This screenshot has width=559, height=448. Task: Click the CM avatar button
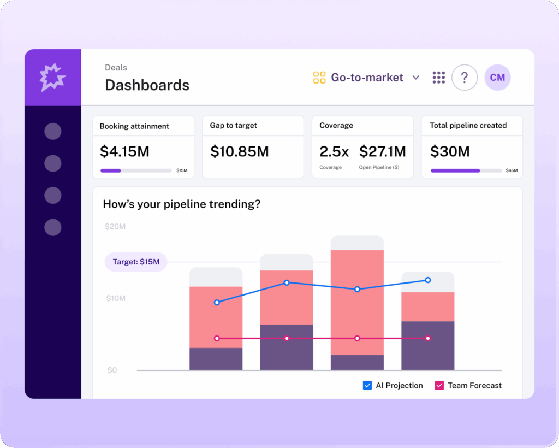pos(497,78)
